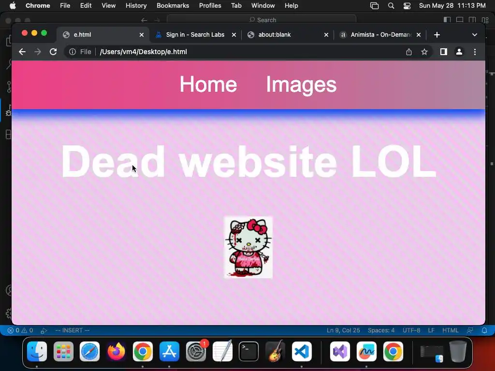The height and width of the screenshot is (371, 495).
Task: Open the Profiles menu
Action: coord(210,6)
